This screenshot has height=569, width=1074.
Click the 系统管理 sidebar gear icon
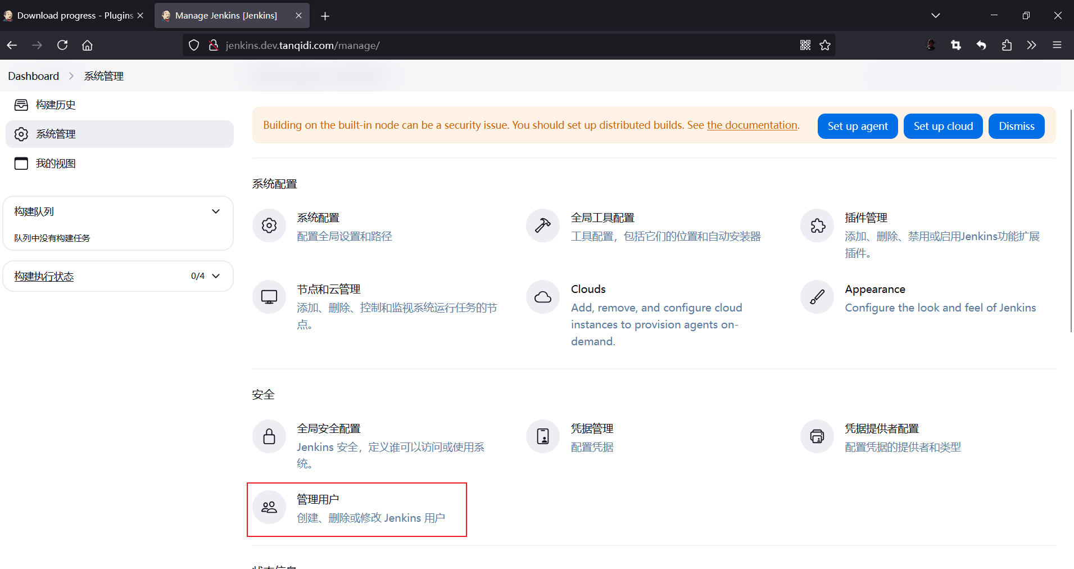pos(21,134)
